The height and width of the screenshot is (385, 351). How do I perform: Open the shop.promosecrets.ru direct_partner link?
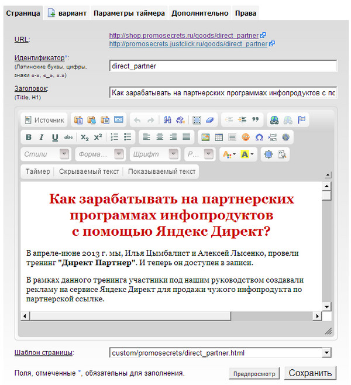(184, 36)
